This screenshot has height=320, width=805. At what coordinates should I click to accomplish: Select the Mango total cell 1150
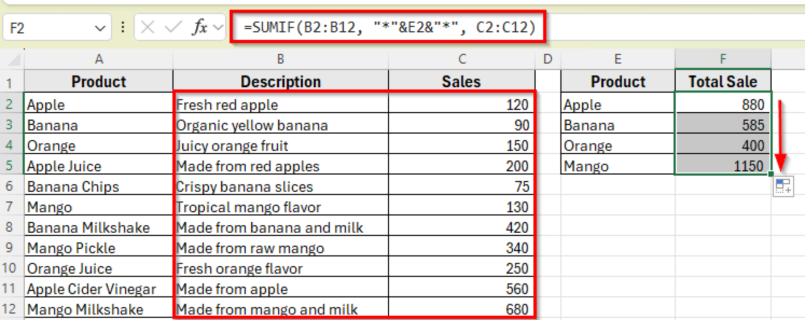point(723,166)
